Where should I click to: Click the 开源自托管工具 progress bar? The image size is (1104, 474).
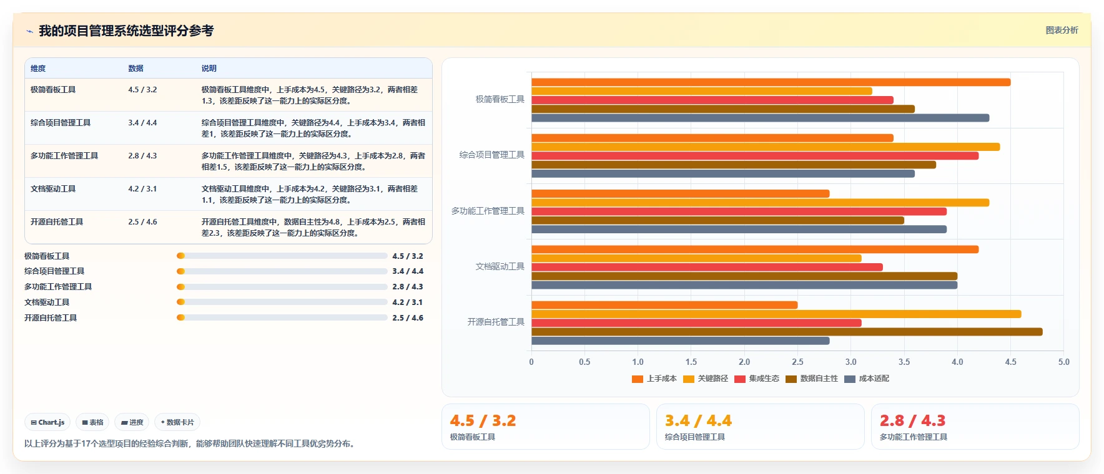(282, 317)
